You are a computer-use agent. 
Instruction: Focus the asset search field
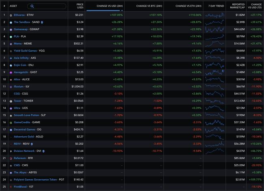click(46, 6)
